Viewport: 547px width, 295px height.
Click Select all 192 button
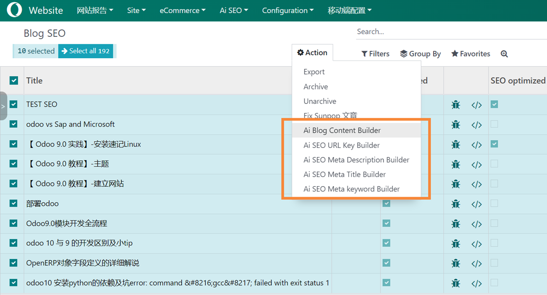[86, 51]
